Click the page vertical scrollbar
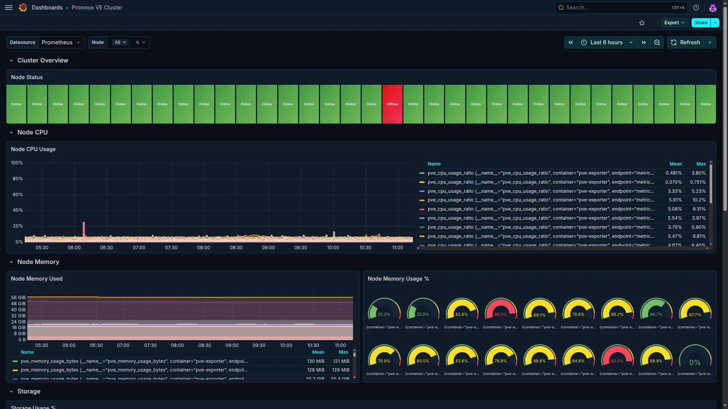Viewport: 728px width, 409px height. (725, 108)
